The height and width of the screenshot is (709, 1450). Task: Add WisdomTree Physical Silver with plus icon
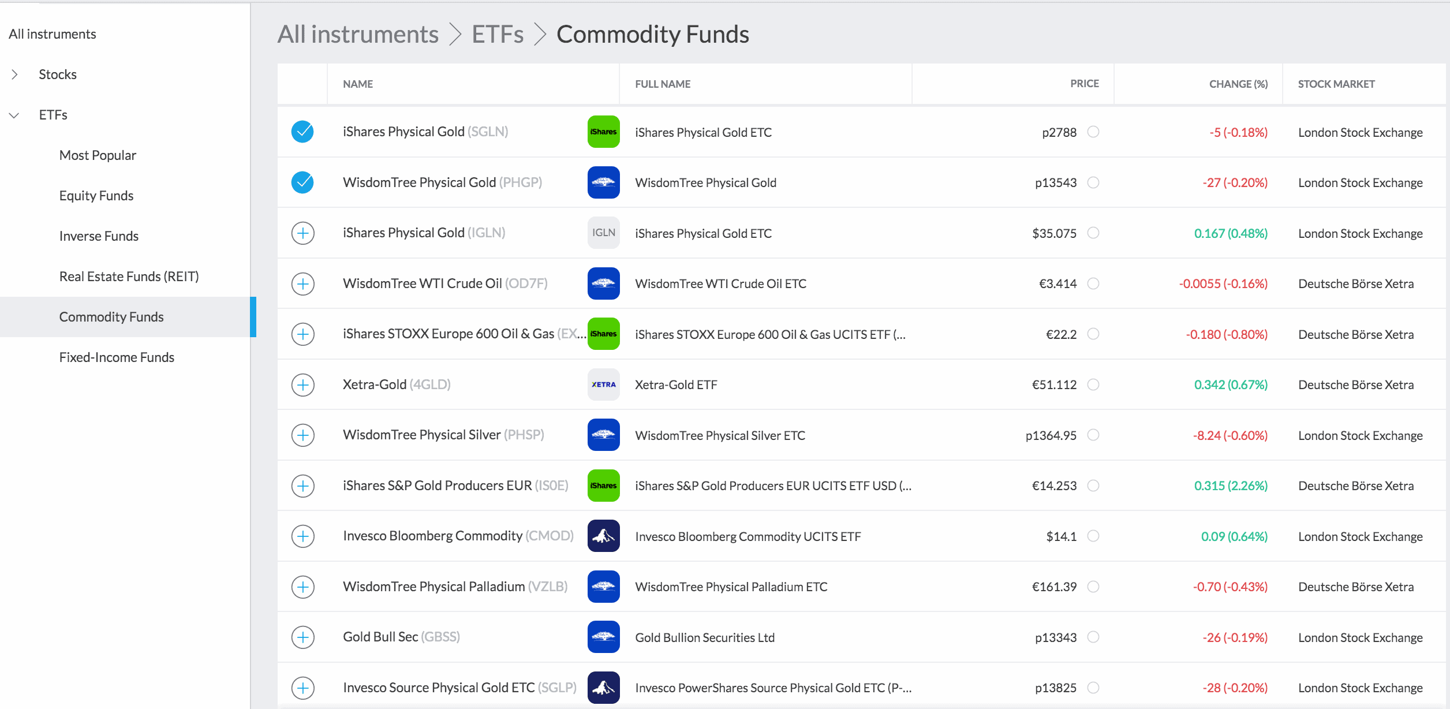[x=302, y=435]
